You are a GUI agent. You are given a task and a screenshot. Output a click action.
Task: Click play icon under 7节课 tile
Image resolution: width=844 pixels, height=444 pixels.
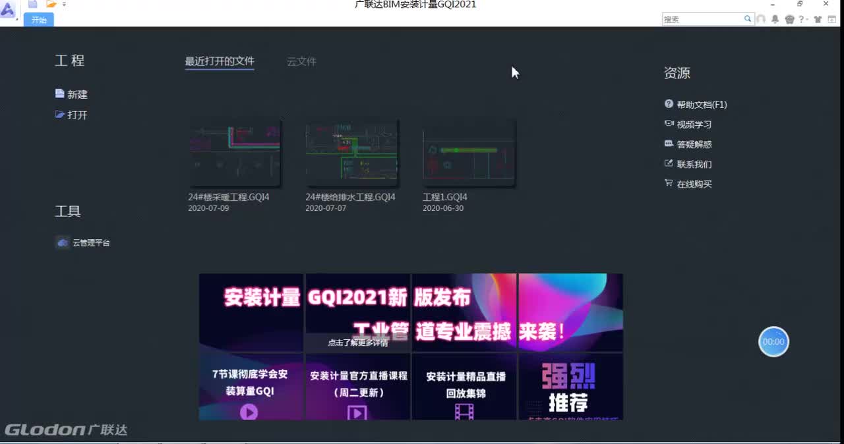249,412
